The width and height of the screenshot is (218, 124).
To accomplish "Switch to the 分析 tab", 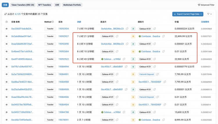I will click(57, 5).
